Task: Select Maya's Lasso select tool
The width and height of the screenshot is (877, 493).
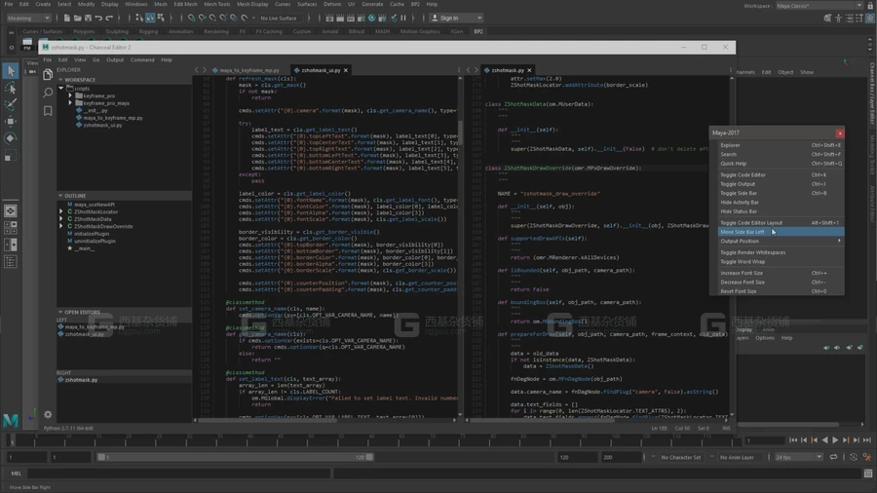Action: (10, 88)
